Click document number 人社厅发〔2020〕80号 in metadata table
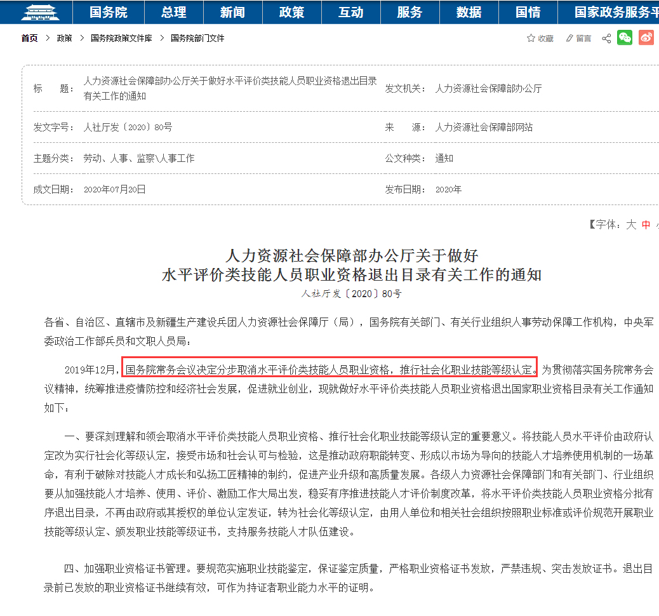This screenshot has height=616, width=659. pos(128,127)
